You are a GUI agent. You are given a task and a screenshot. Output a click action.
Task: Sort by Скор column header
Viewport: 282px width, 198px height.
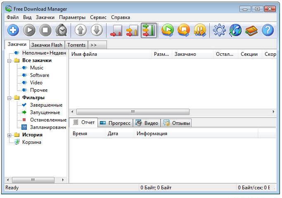pyautogui.click(x=270, y=54)
